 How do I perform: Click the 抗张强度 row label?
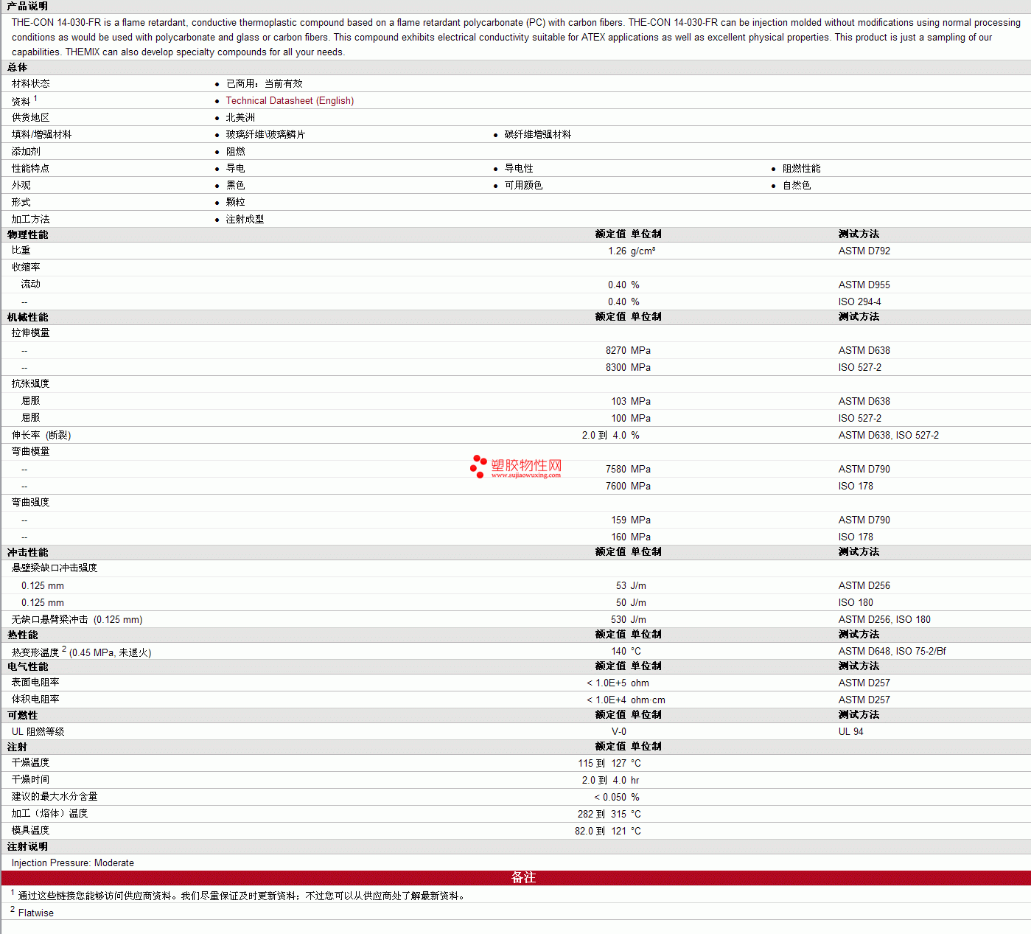click(31, 384)
